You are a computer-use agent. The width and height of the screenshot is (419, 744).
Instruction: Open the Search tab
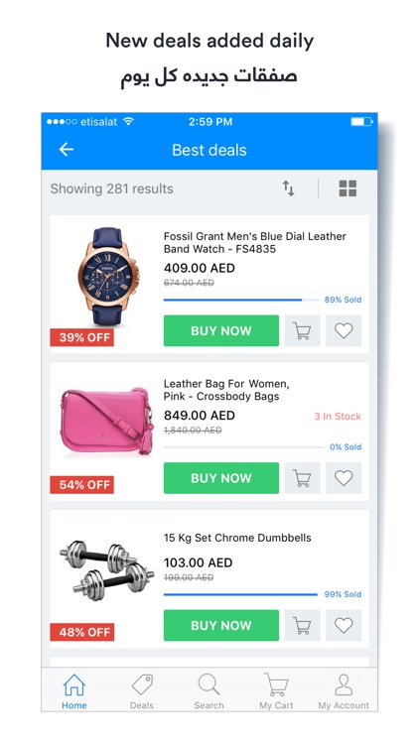pyautogui.click(x=209, y=691)
